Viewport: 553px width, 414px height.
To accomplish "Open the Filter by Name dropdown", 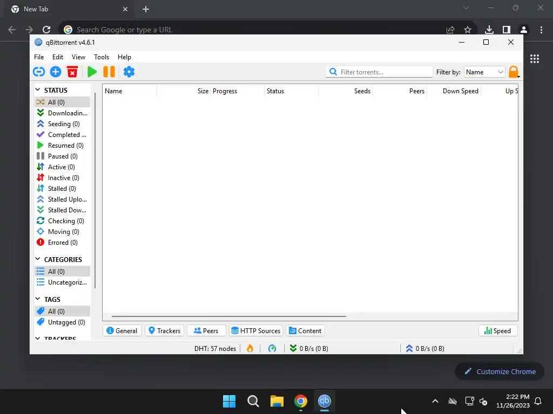I will pos(484,72).
